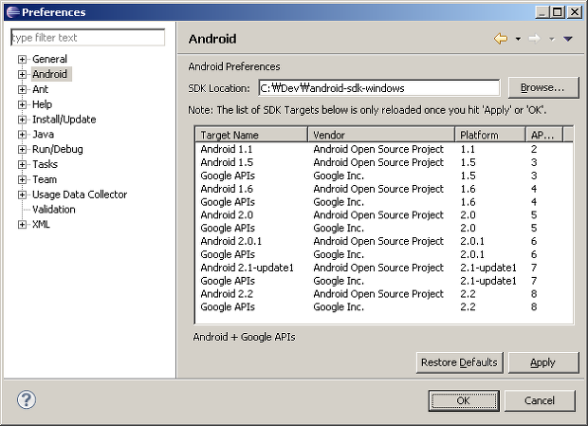Image resolution: width=588 pixels, height=426 pixels.
Task: Click the type filter text field
Action: pos(88,38)
